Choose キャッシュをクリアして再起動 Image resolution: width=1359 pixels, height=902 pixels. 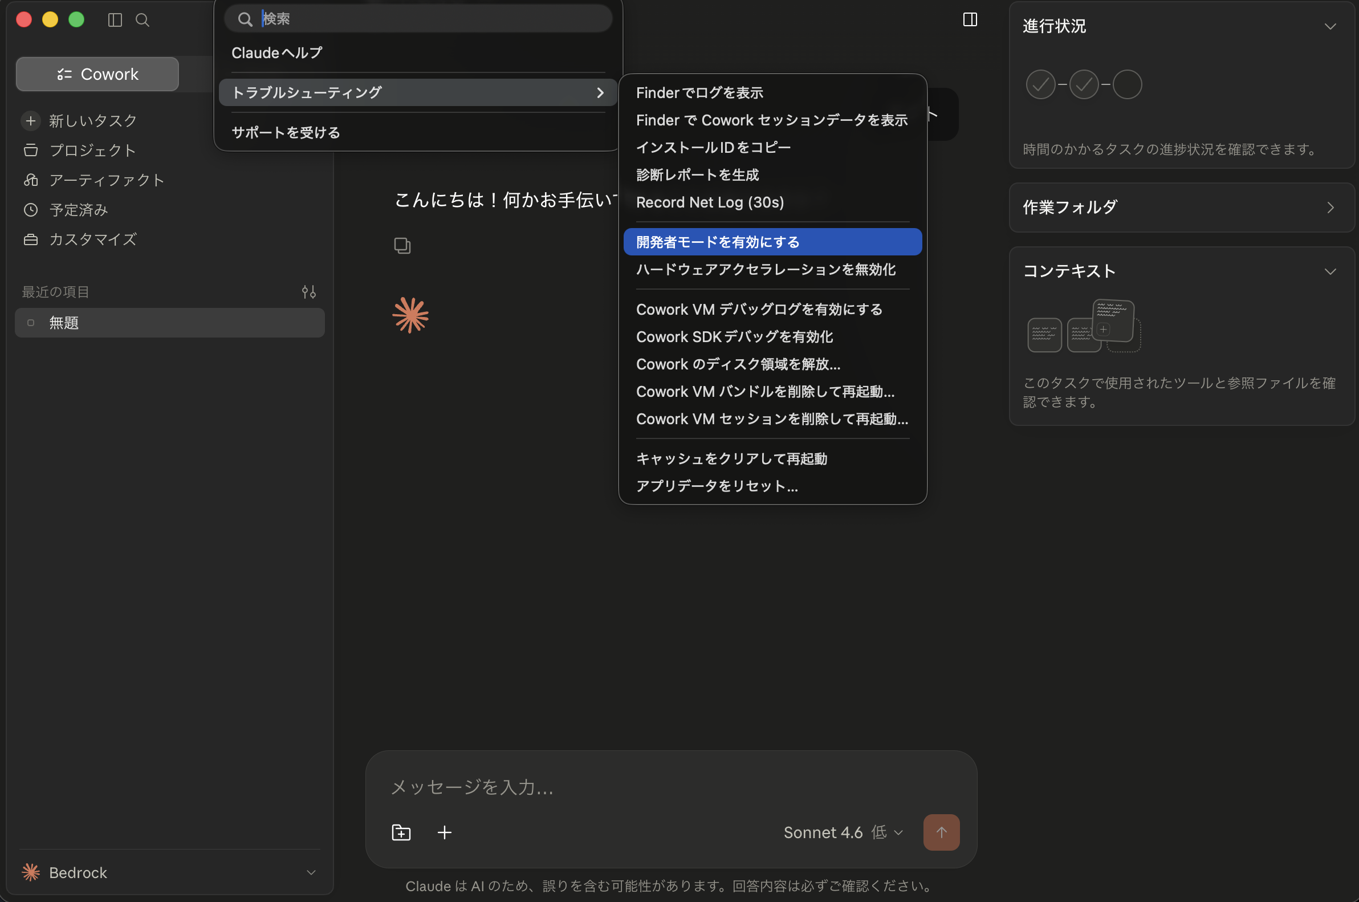click(x=772, y=459)
